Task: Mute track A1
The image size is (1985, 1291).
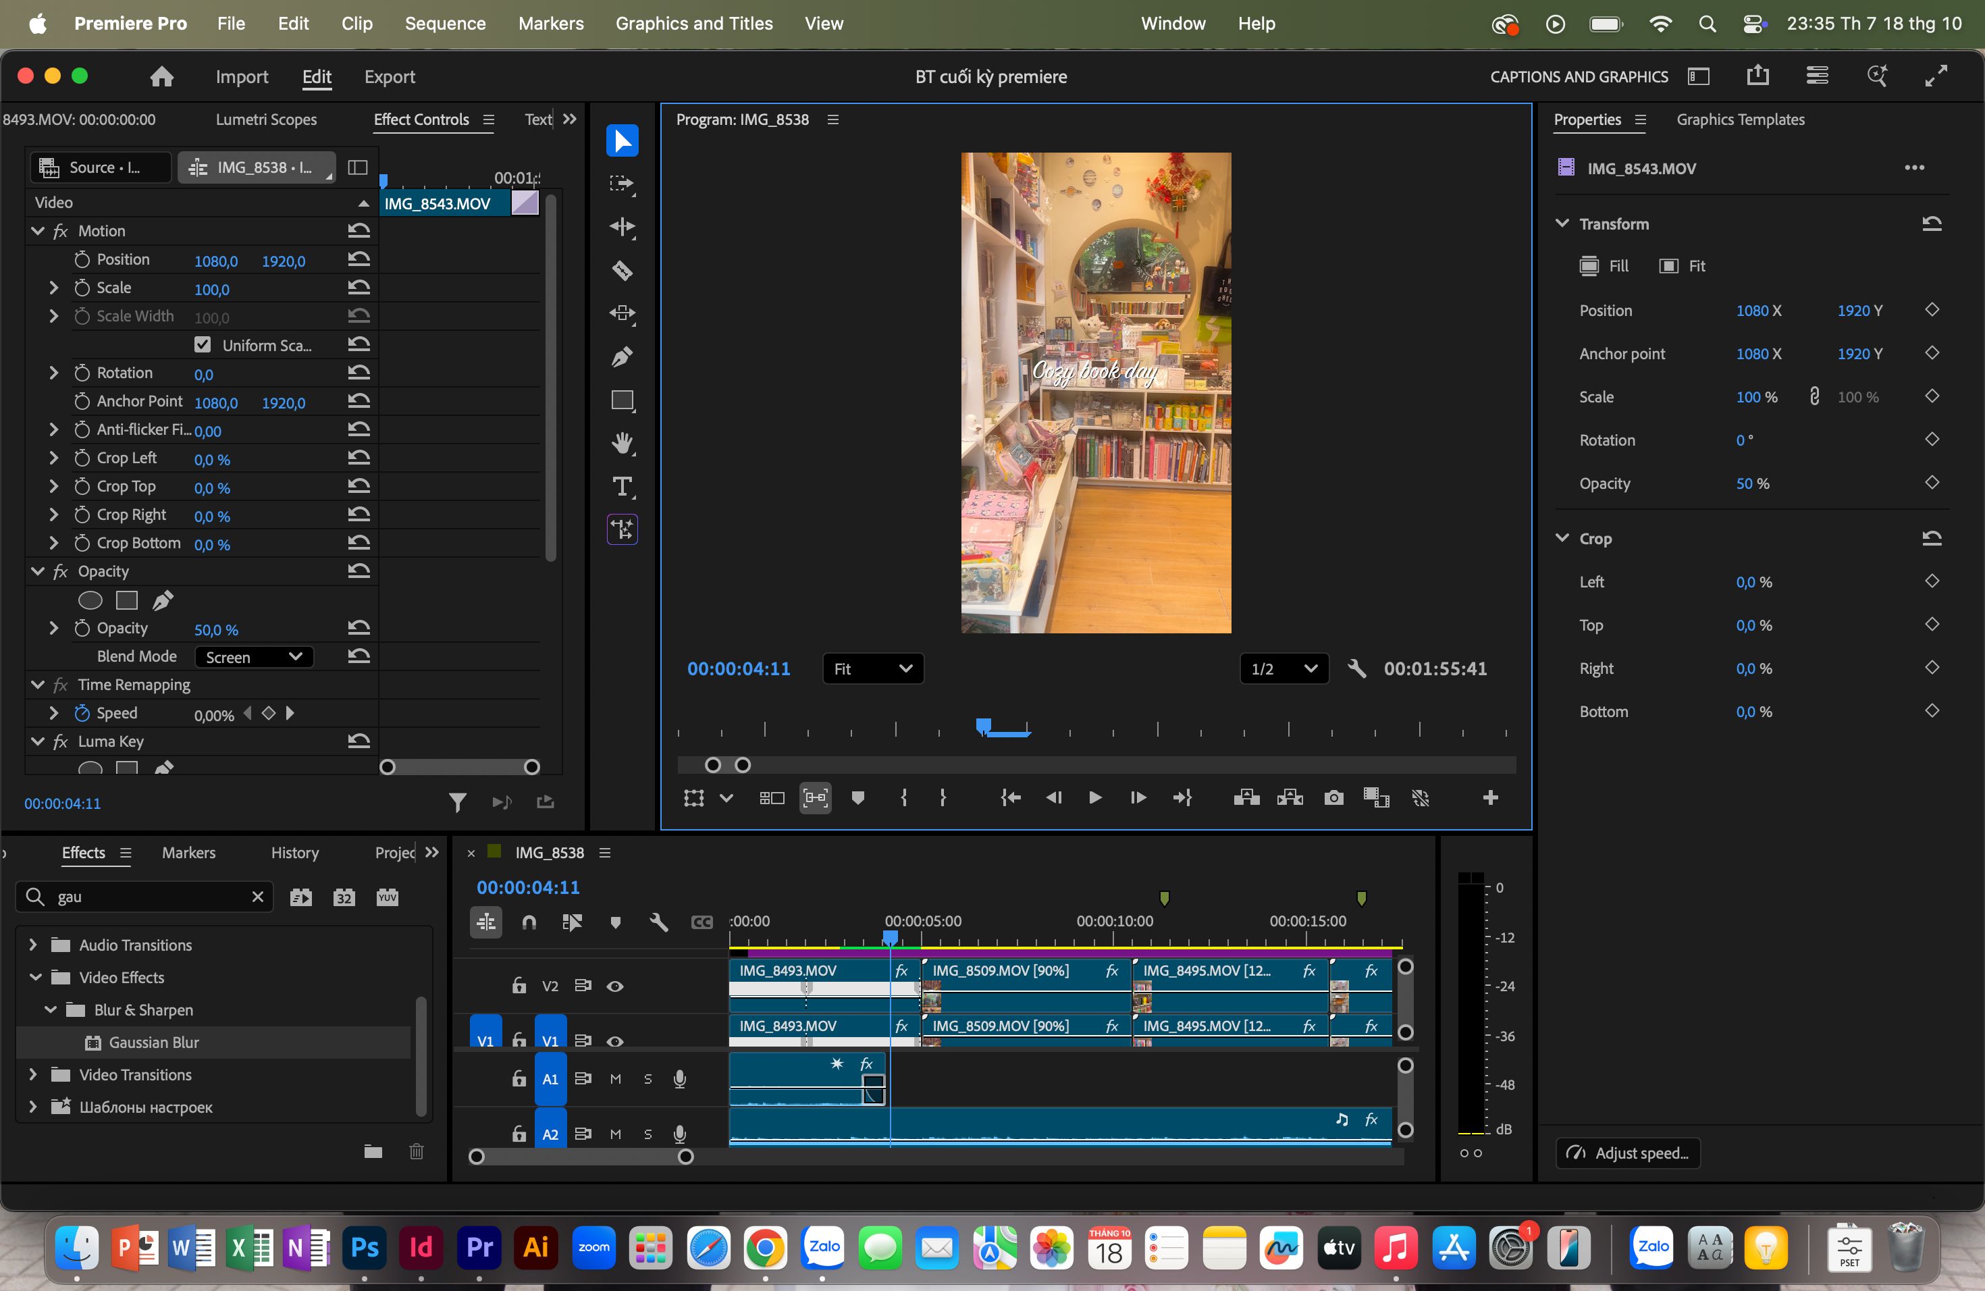Action: [616, 1078]
